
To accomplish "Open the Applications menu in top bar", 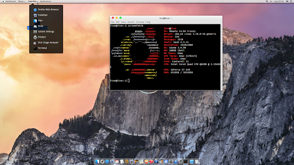I will (45, 1).
